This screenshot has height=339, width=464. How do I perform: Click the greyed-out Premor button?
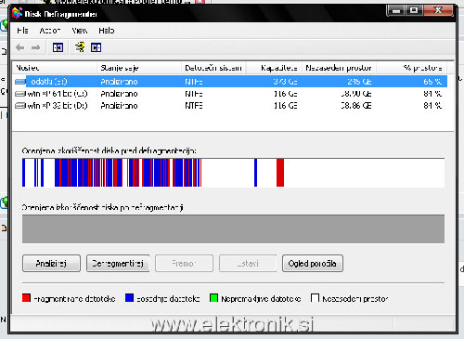coord(184,264)
